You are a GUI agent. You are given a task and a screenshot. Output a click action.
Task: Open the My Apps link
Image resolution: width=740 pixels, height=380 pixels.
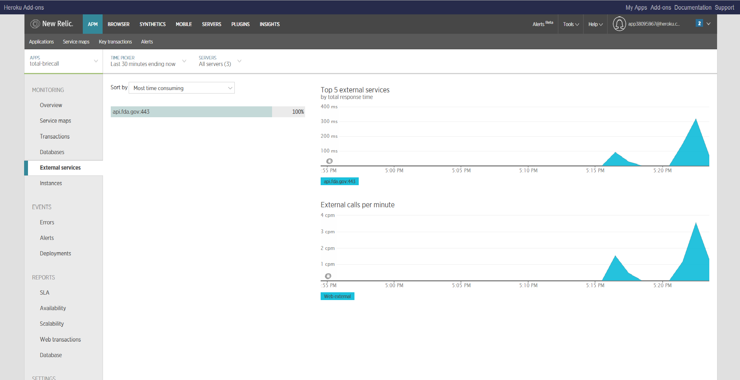click(x=636, y=7)
